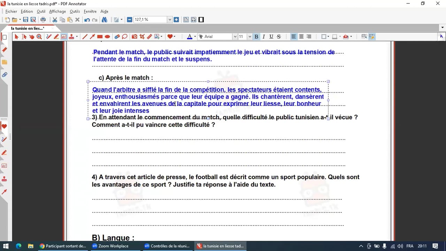The width and height of the screenshot is (446, 251).
Task: Select the Arrow drawing tool
Action: [92, 37]
